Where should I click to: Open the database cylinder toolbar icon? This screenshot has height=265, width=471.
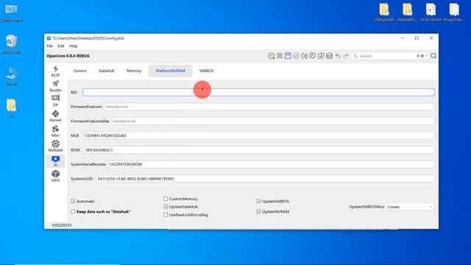[329, 56]
